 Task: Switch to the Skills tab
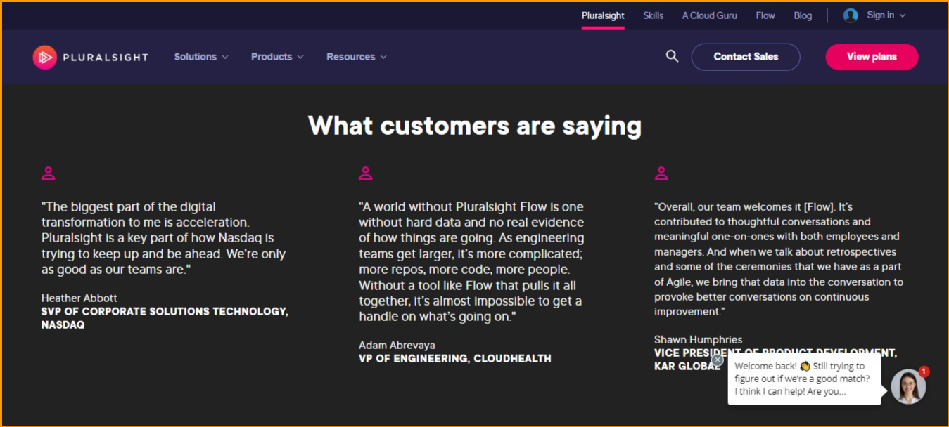click(x=653, y=15)
